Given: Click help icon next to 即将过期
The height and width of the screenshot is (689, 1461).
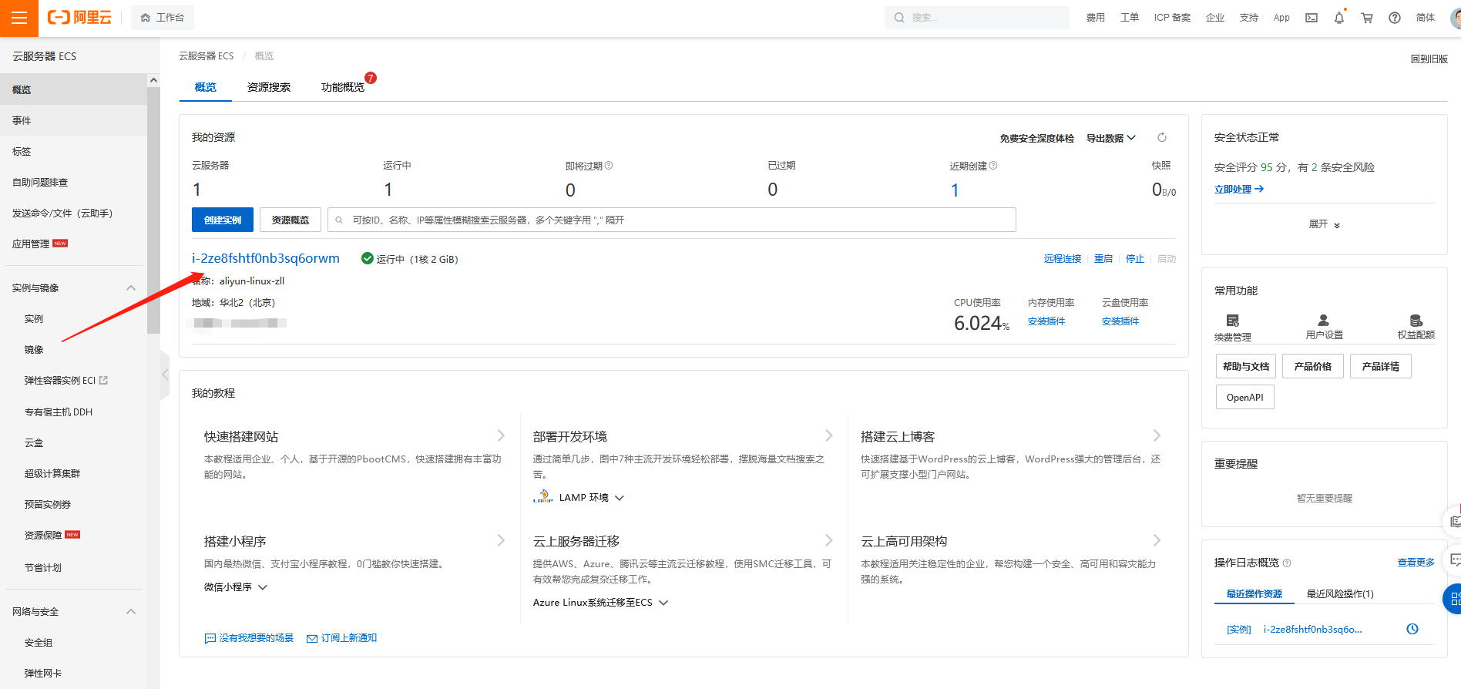Looking at the screenshot, I should pos(609,166).
